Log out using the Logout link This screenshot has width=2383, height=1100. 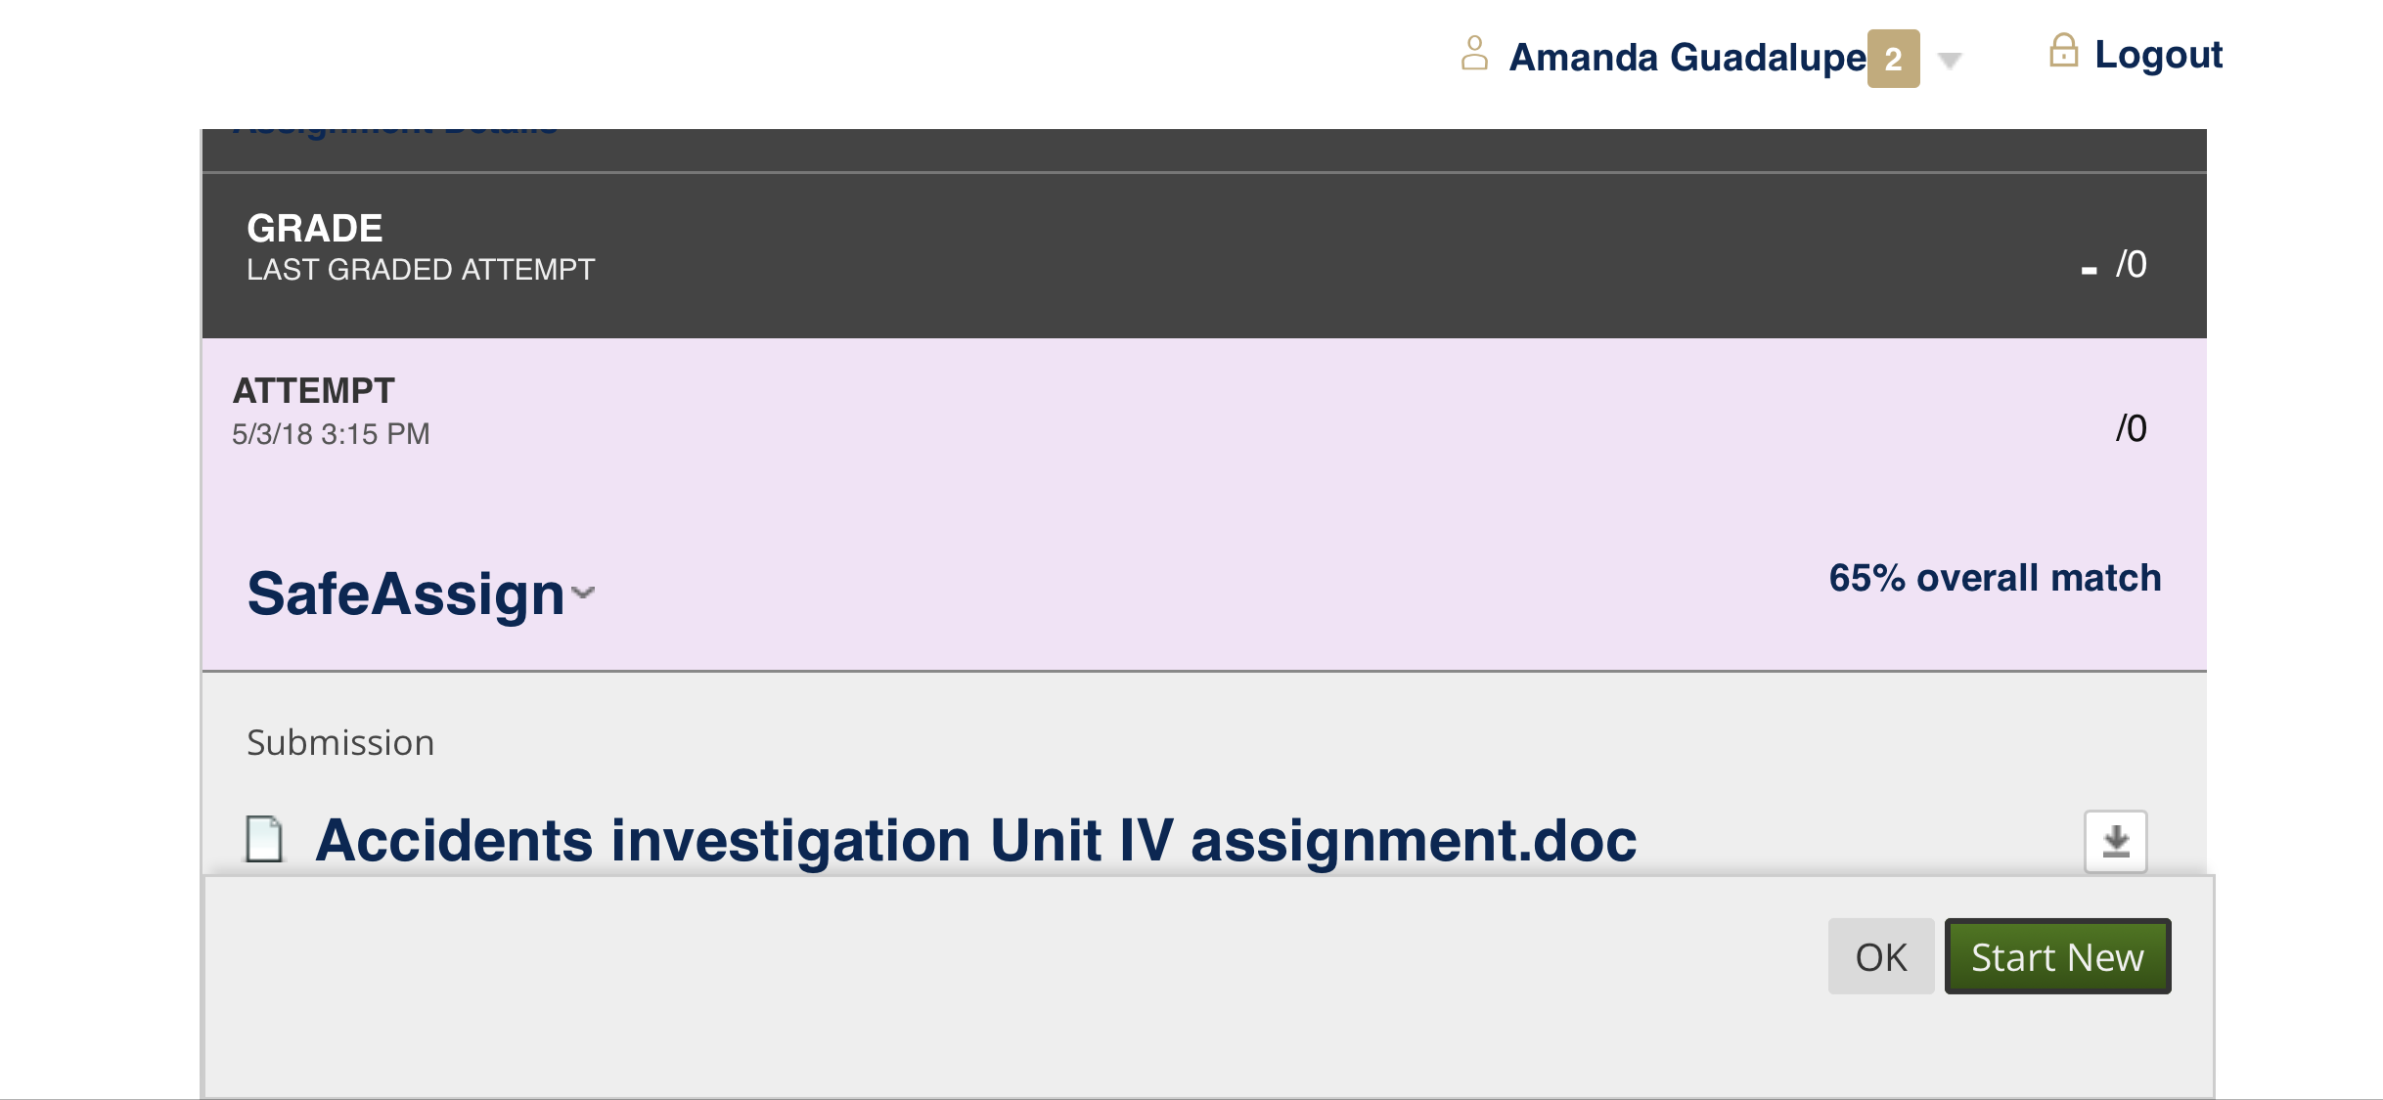[2159, 55]
